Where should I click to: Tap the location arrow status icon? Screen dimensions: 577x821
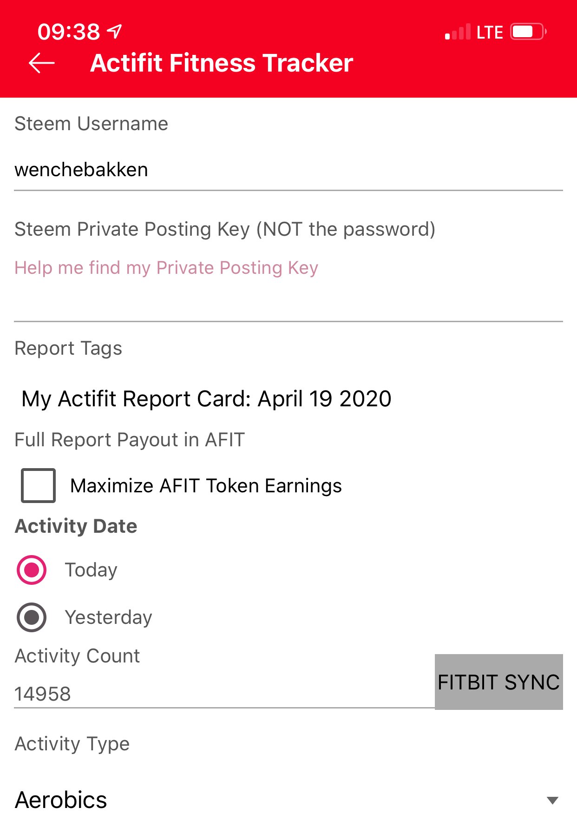tap(115, 31)
